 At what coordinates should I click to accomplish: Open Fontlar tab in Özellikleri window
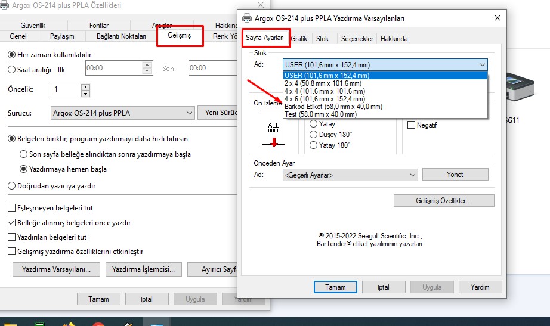99,26
